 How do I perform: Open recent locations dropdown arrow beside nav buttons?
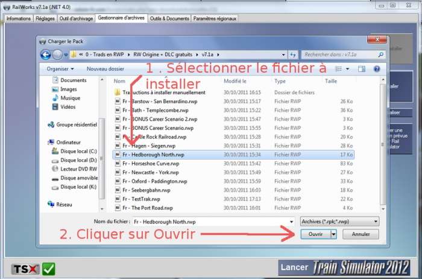[x=66, y=55]
